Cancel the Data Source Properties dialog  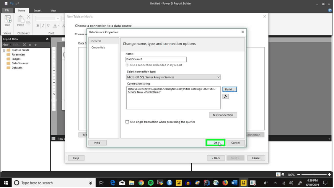235,142
